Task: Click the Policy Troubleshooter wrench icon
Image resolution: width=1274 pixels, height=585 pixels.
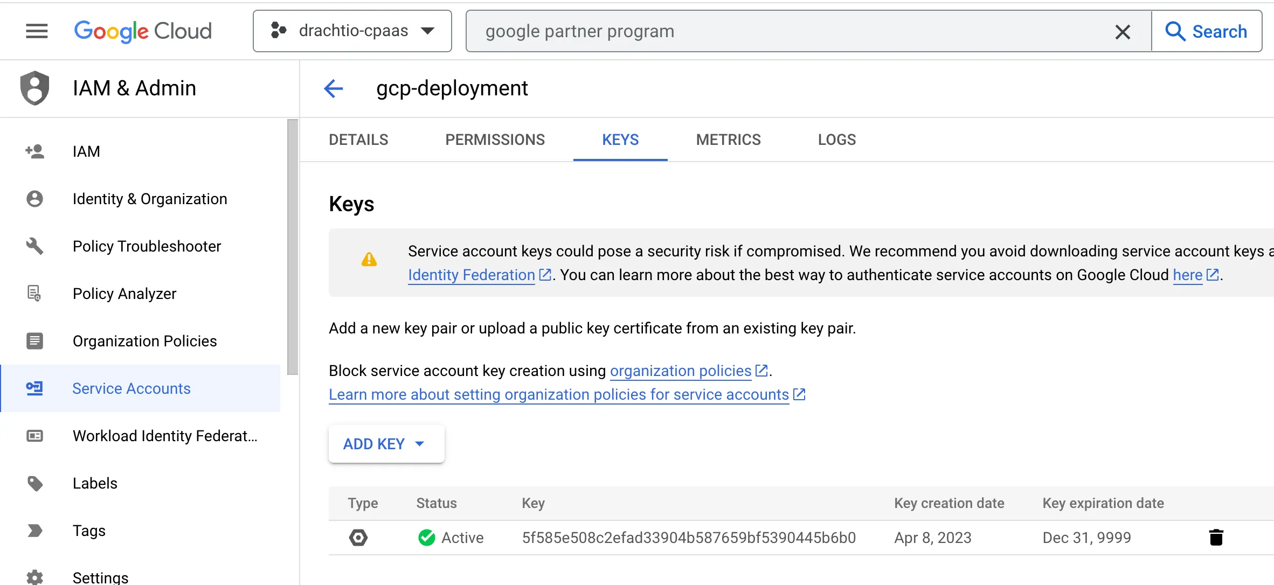Action: click(35, 246)
